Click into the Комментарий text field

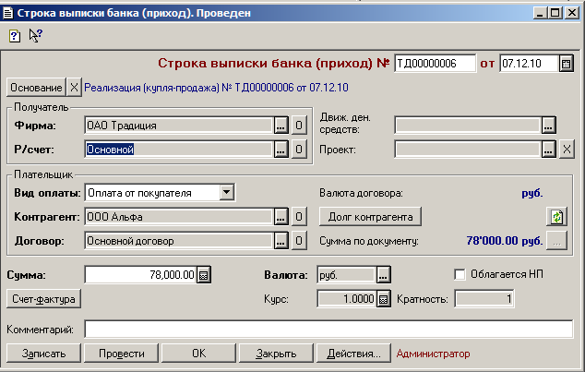point(328,330)
